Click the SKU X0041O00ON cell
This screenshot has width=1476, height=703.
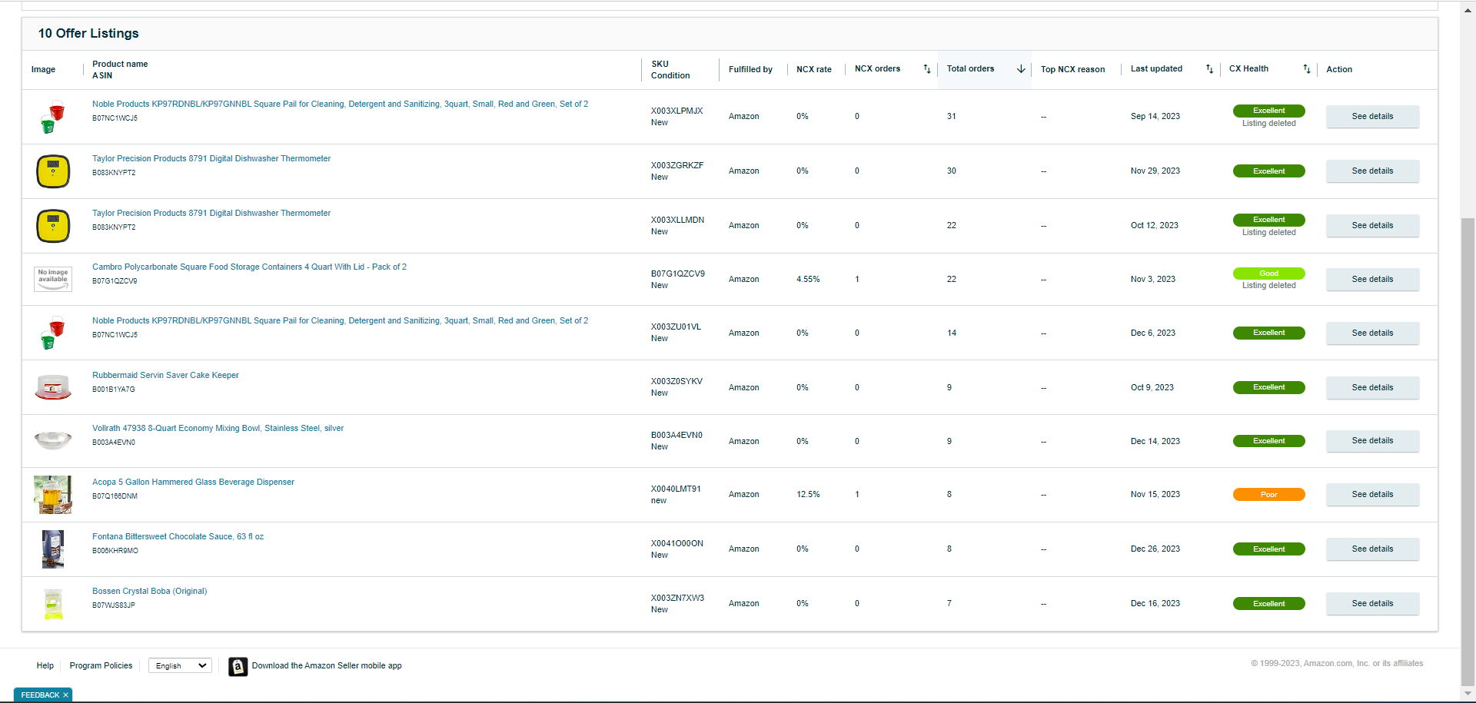coord(676,544)
